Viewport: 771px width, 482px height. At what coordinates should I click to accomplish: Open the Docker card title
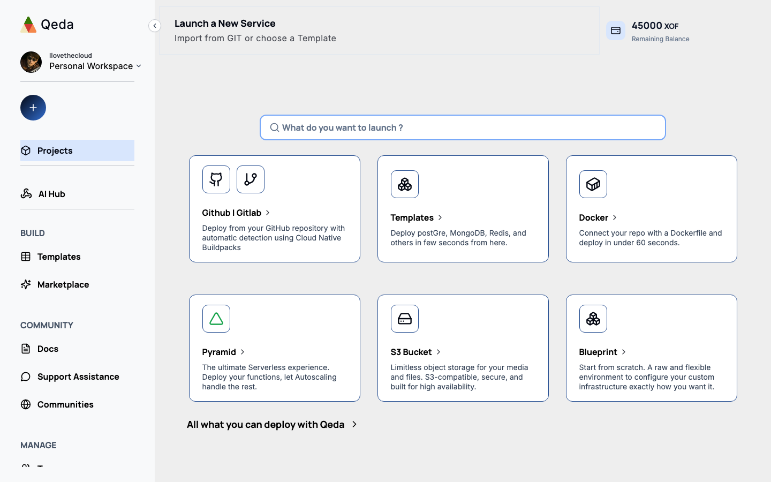[x=593, y=217]
